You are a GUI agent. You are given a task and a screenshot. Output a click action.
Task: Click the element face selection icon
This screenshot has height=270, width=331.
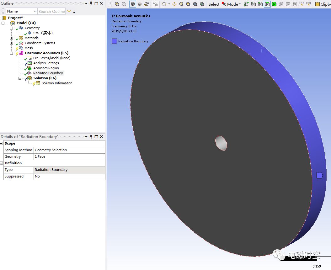tap(288, 4)
